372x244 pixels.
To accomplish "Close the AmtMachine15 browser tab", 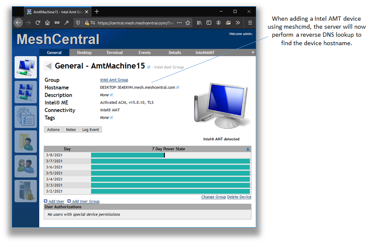I will pos(87,12).
